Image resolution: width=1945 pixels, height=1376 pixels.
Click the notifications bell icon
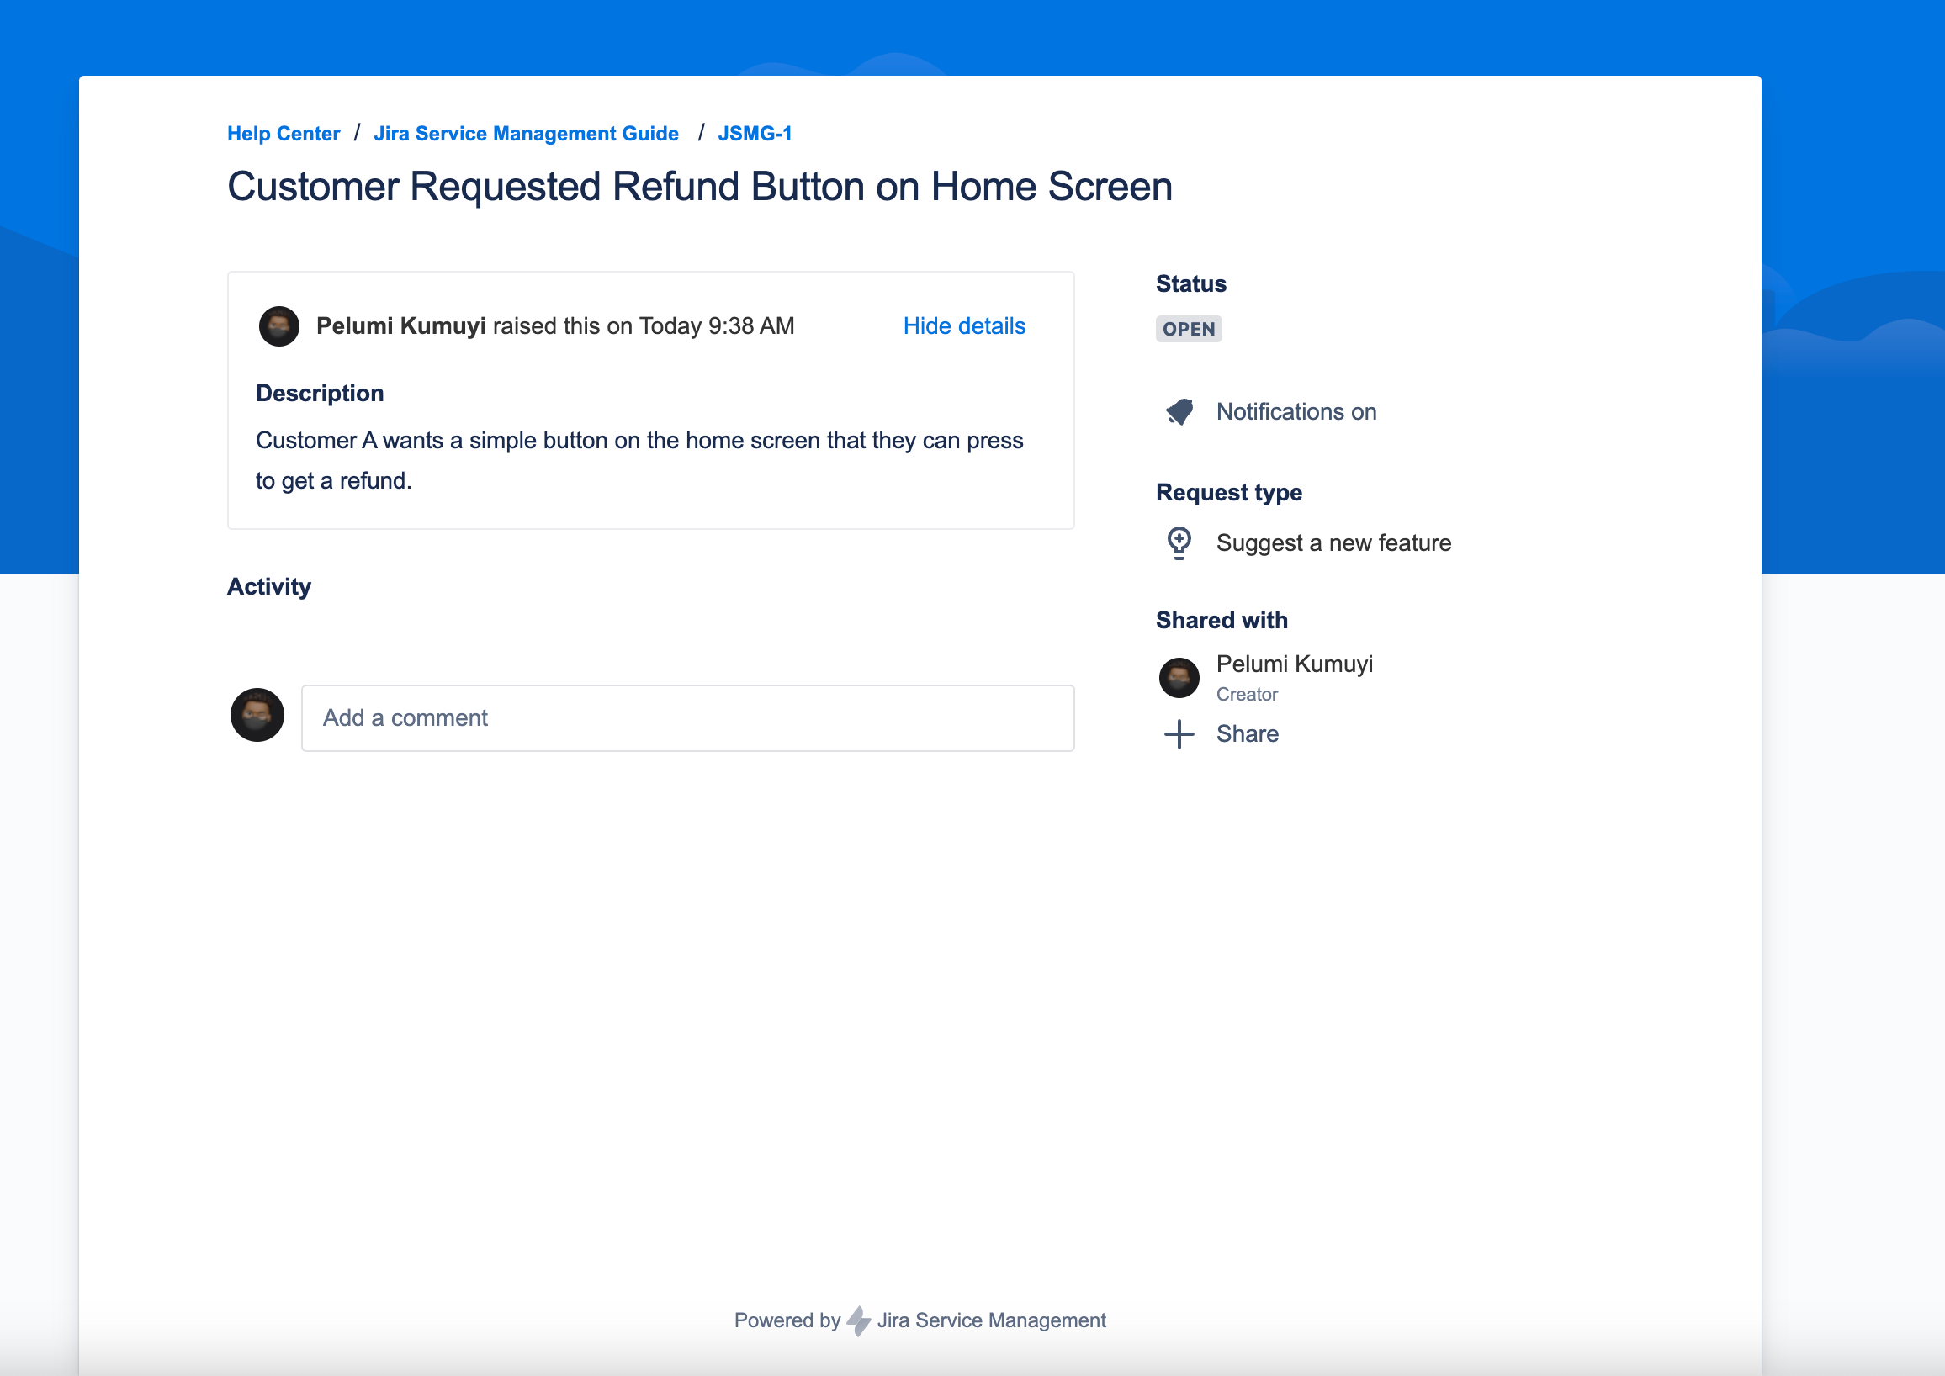coord(1179,411)
